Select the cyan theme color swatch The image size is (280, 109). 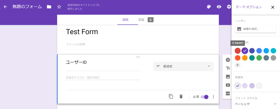coord(273,51)
